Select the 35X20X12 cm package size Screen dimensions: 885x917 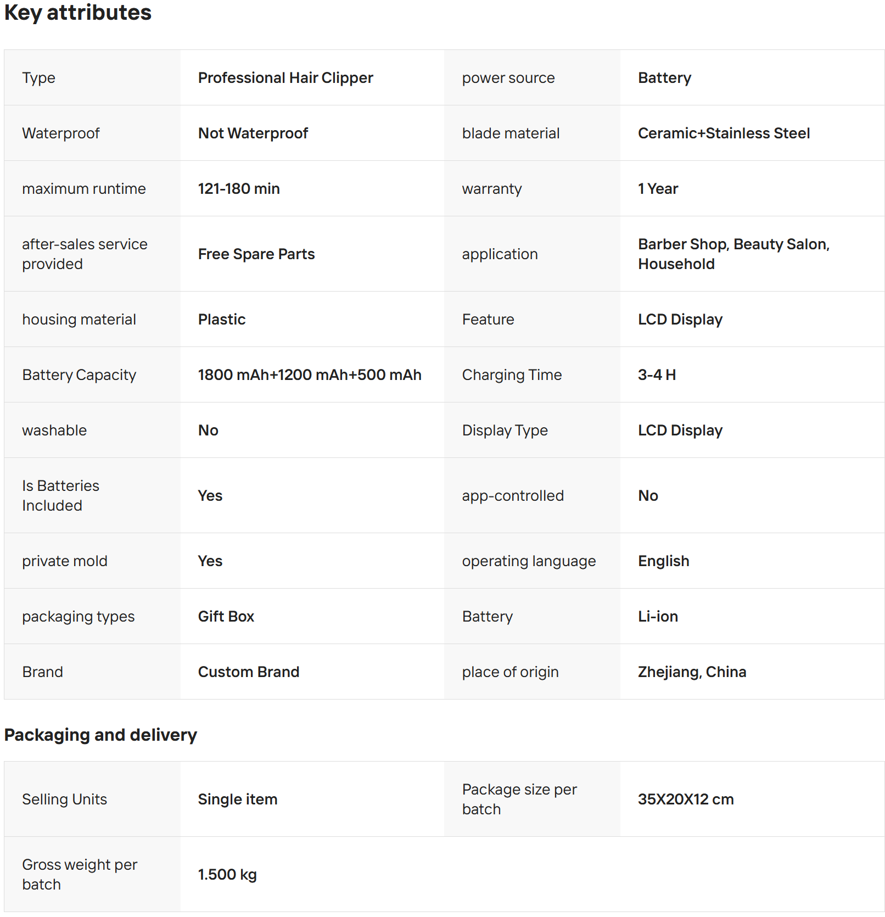point(685,799)
